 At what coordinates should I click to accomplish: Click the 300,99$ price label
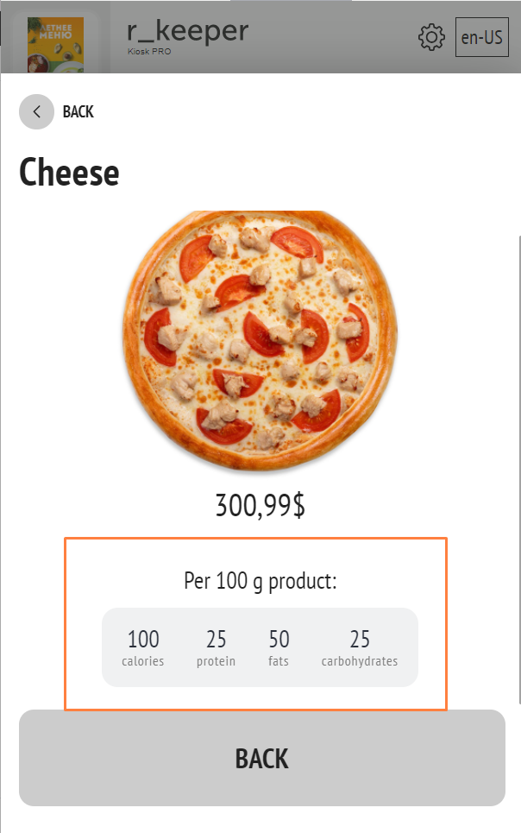click(260, 505)
